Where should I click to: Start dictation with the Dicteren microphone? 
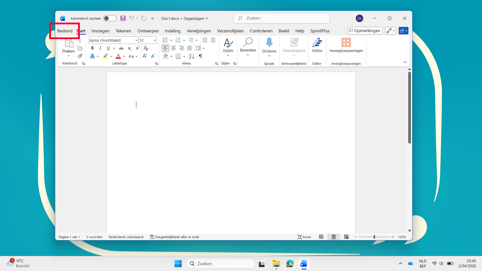tap(269, 43)
